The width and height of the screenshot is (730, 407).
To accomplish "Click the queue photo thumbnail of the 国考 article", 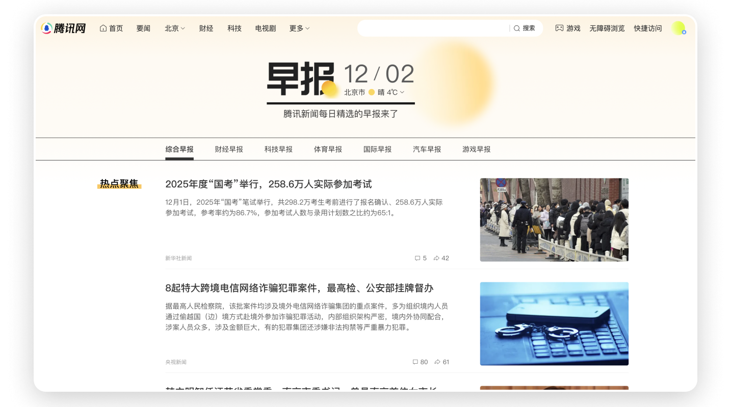I will tap(554, 219).
